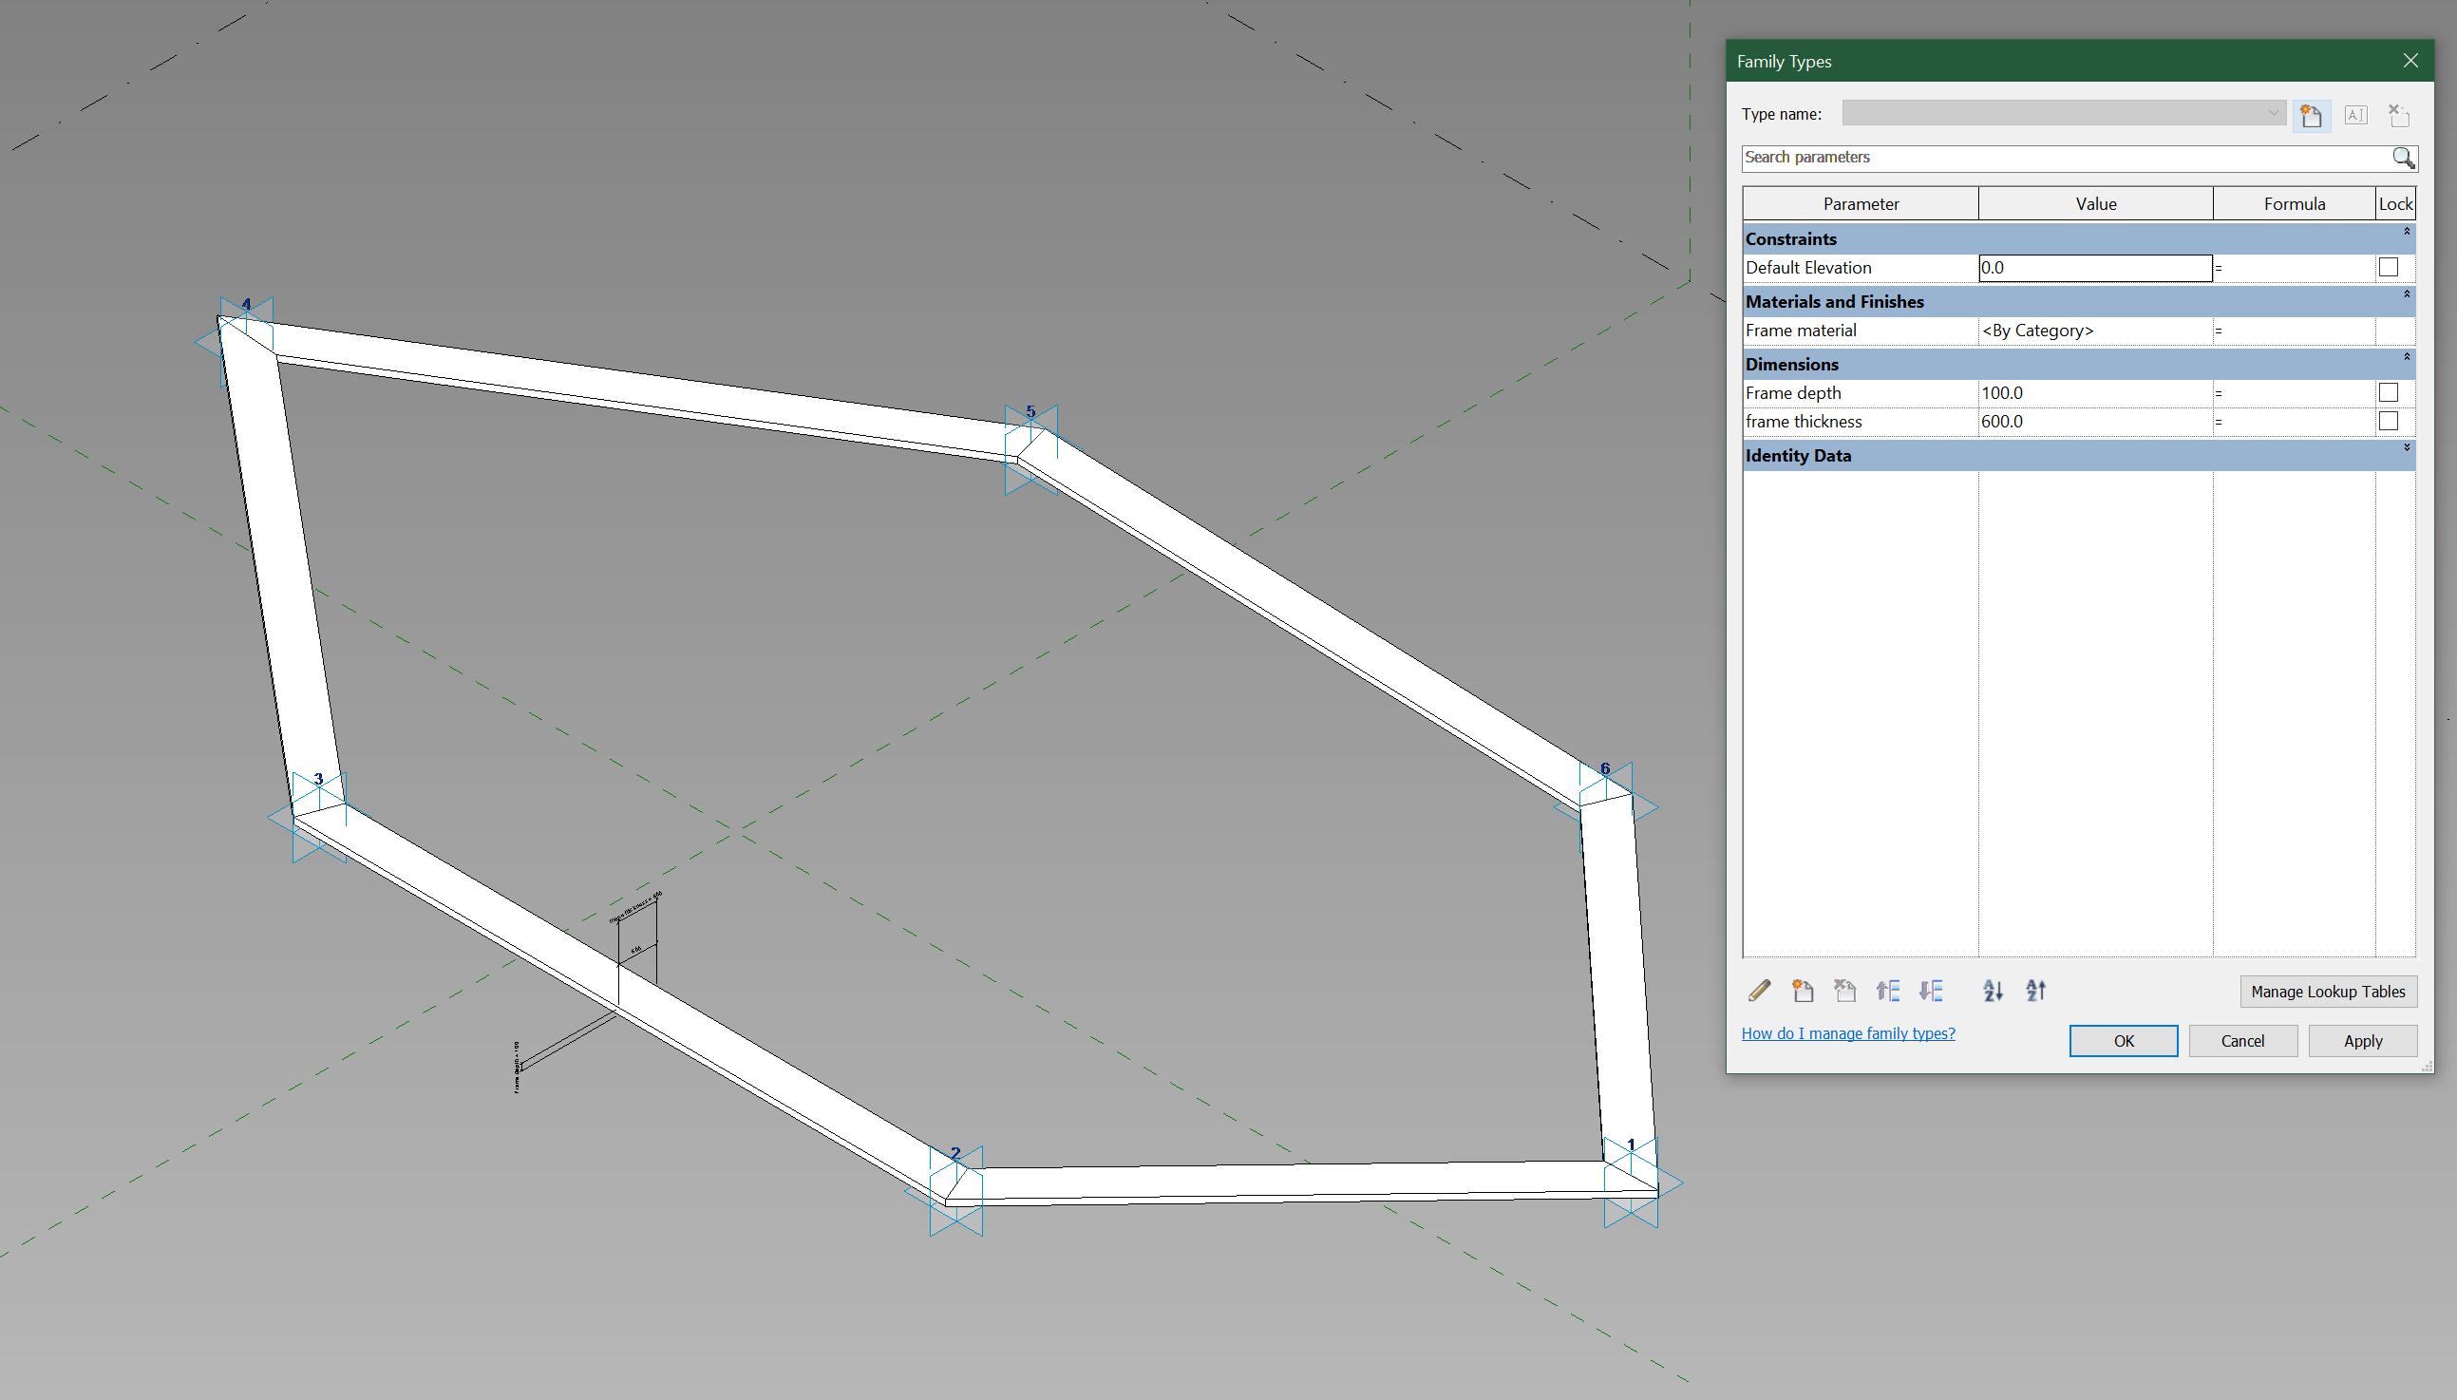This screenshot has width=2457, height=1400.
Task: Expand the Identity Data group
Action: (x=2407, y=447)
